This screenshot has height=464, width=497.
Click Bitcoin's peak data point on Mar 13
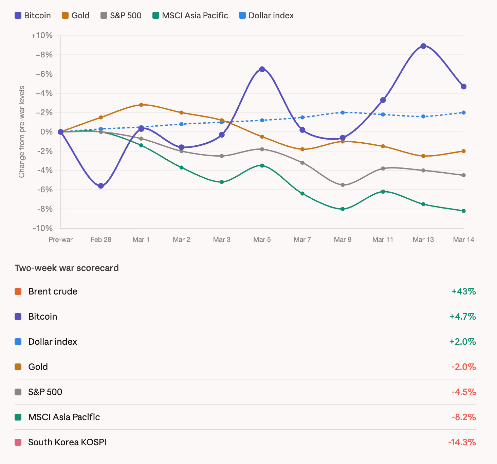click(x=423, y=46)
